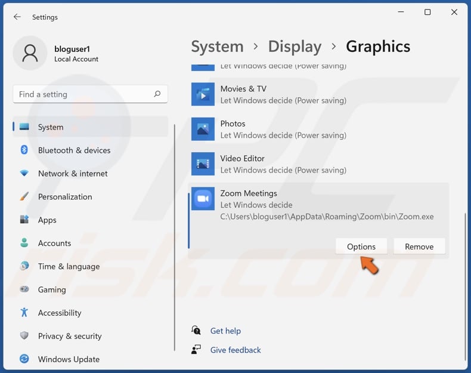Click the Zoom Meetings title text
The width and height of the screenshot is (471, 373).
(x=249, y=193)
